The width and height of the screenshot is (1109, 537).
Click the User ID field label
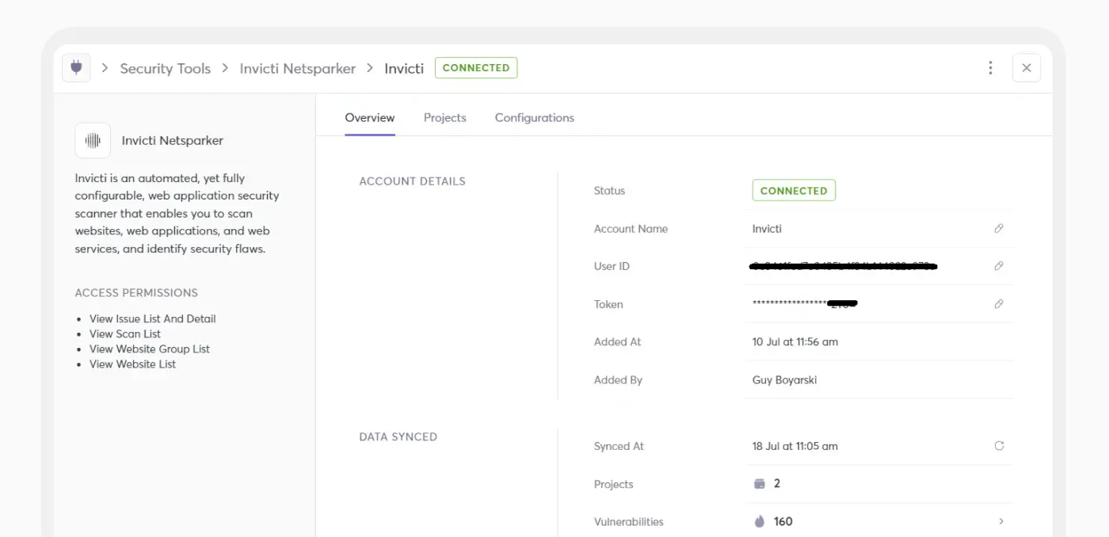(x=612, y=266)
